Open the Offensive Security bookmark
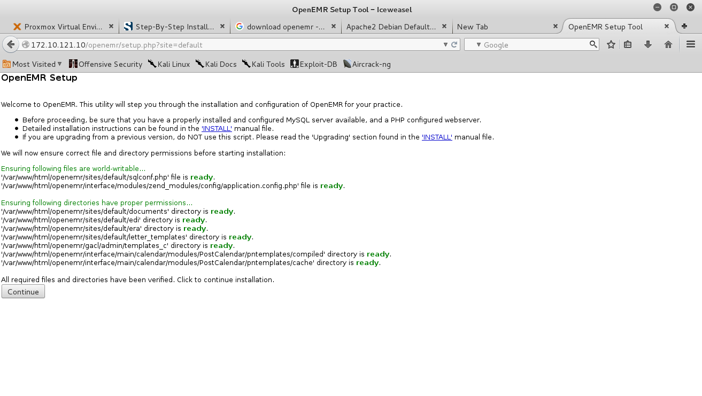The height and width of the screenshot is (396, 702). 106,64
